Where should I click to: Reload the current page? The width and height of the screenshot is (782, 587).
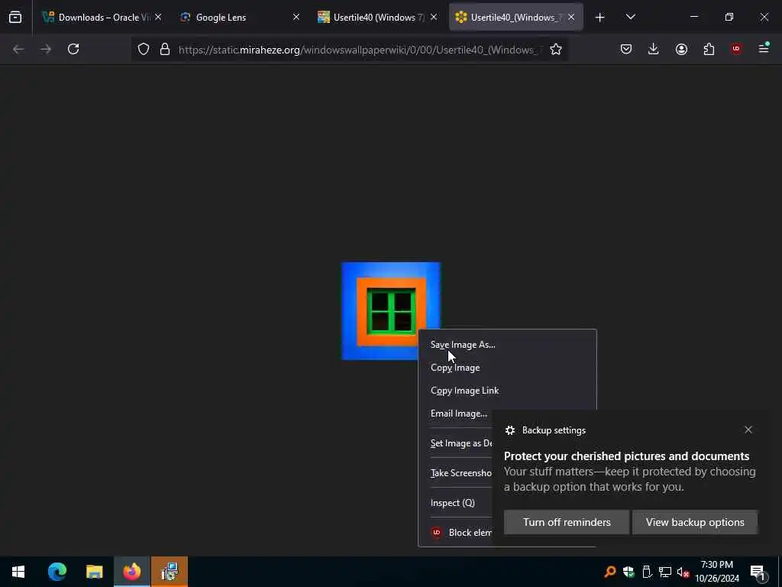tap(73, 49)
